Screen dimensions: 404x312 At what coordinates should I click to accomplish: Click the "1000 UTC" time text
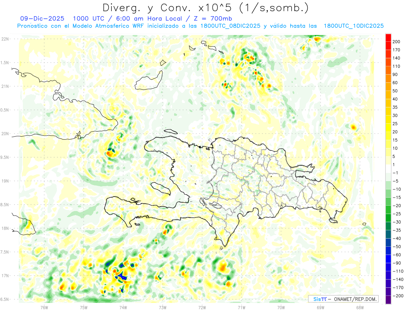point(89,19)
